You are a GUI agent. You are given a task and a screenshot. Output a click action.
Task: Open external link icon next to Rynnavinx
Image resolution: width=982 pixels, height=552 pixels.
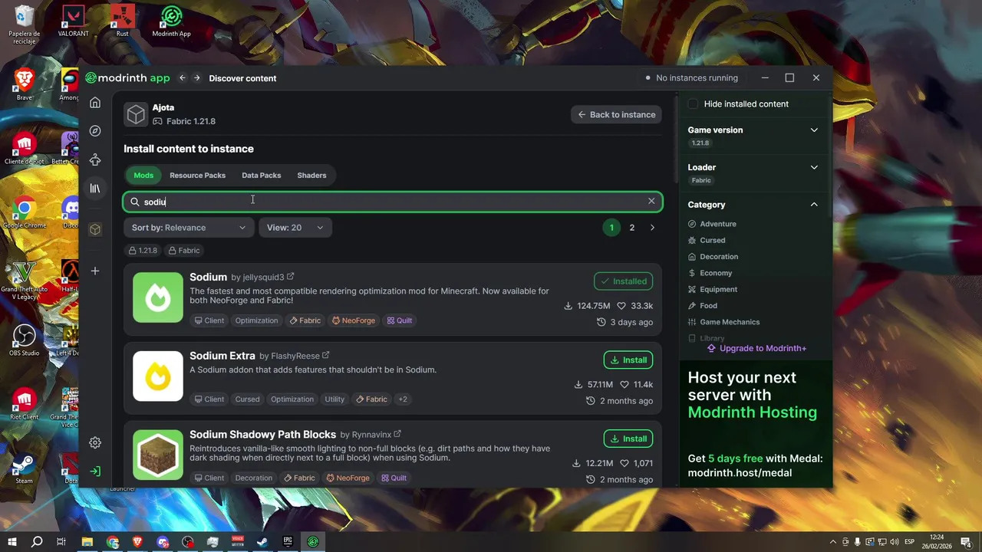tap(397, 435)
